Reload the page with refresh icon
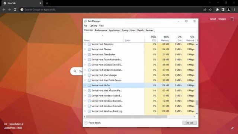 pos(15,10)
